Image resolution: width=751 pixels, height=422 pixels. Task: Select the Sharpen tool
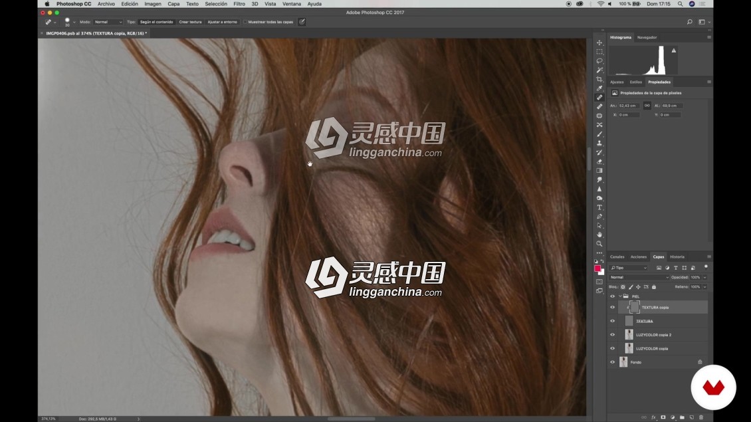point(599,189)
